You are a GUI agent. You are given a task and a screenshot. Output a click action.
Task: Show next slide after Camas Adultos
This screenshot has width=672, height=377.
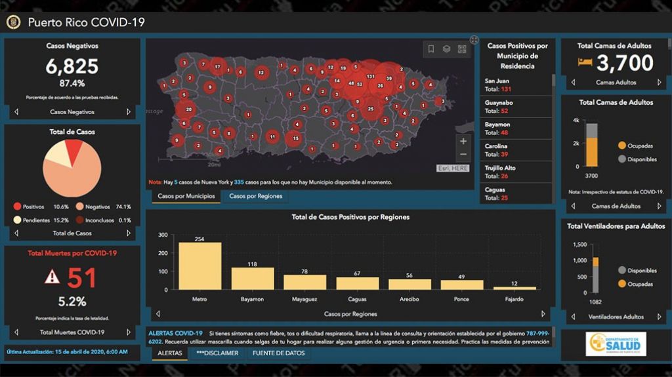coord(660,83)
